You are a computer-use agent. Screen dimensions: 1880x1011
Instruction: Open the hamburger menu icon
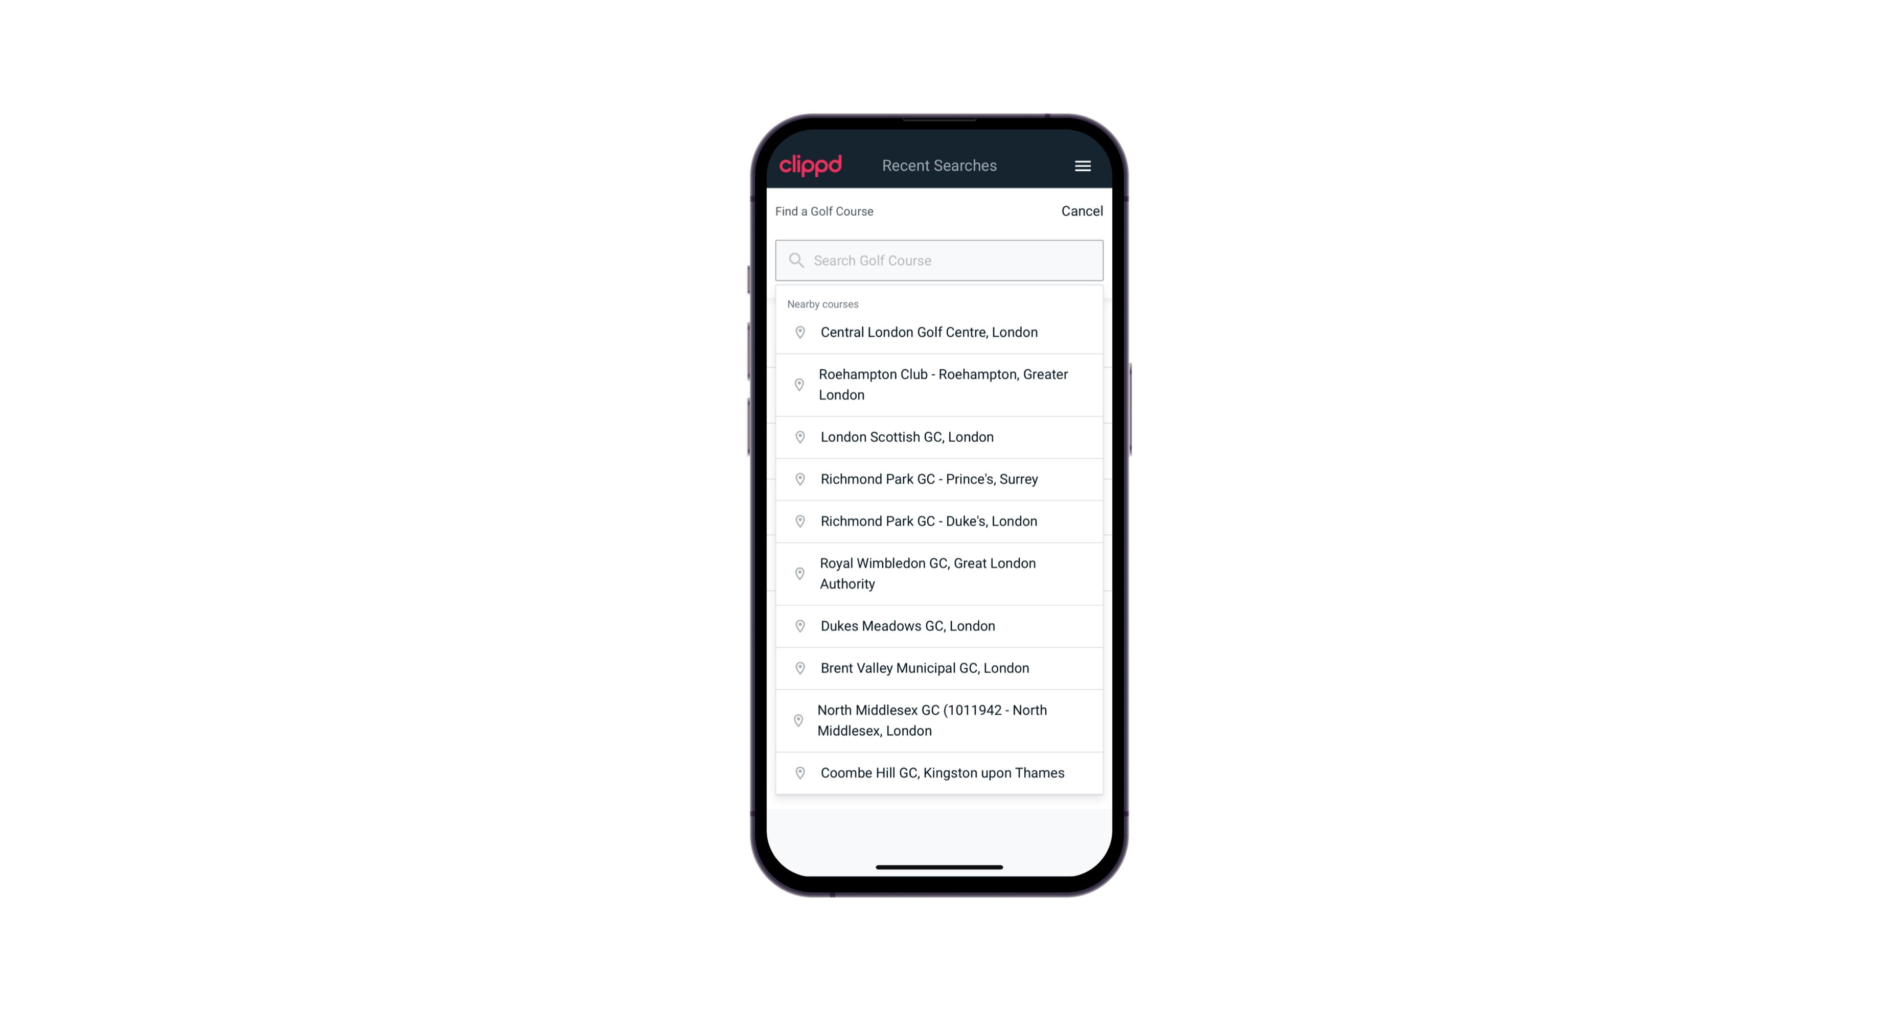(1082, 166)
